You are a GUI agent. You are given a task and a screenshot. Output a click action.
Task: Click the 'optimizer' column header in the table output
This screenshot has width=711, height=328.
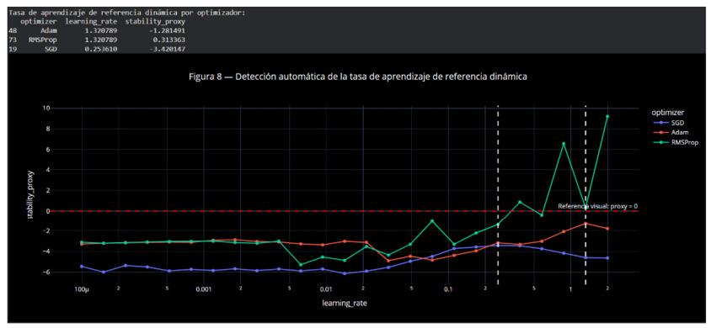pyautogui.click(x=39, y=21)
